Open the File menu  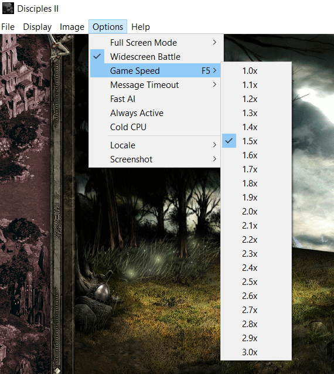pyautogui.click(x=8, y=27)
